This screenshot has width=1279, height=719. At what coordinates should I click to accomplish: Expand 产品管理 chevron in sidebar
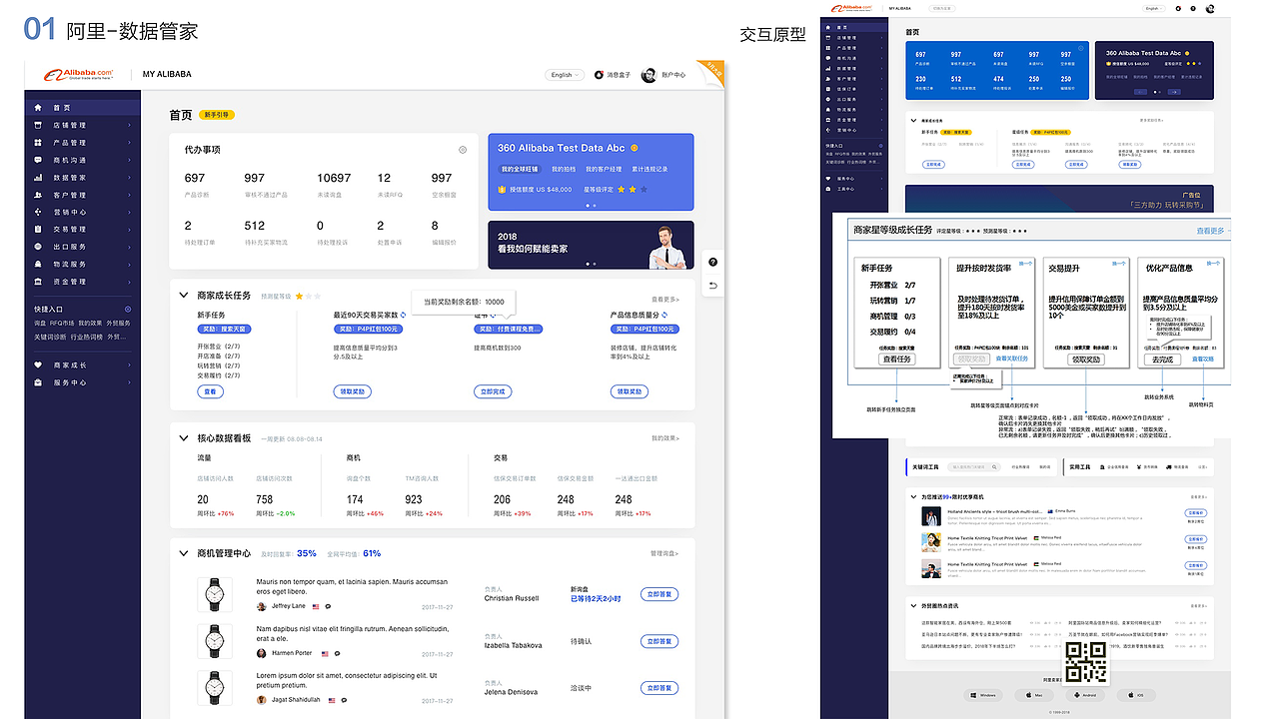tap(129, 143)
